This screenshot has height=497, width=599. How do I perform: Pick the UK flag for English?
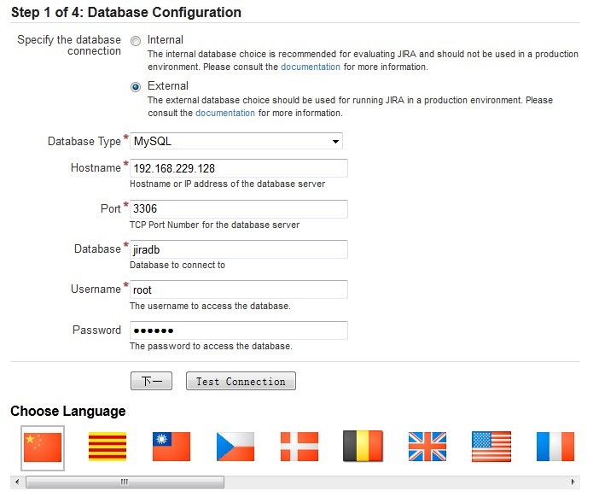[427, 447]
